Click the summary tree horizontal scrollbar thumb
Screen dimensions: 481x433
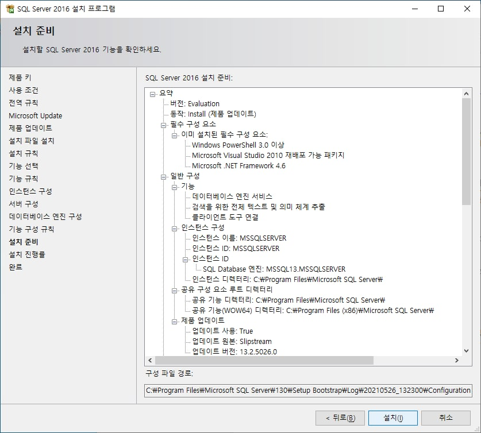(264, 361)
